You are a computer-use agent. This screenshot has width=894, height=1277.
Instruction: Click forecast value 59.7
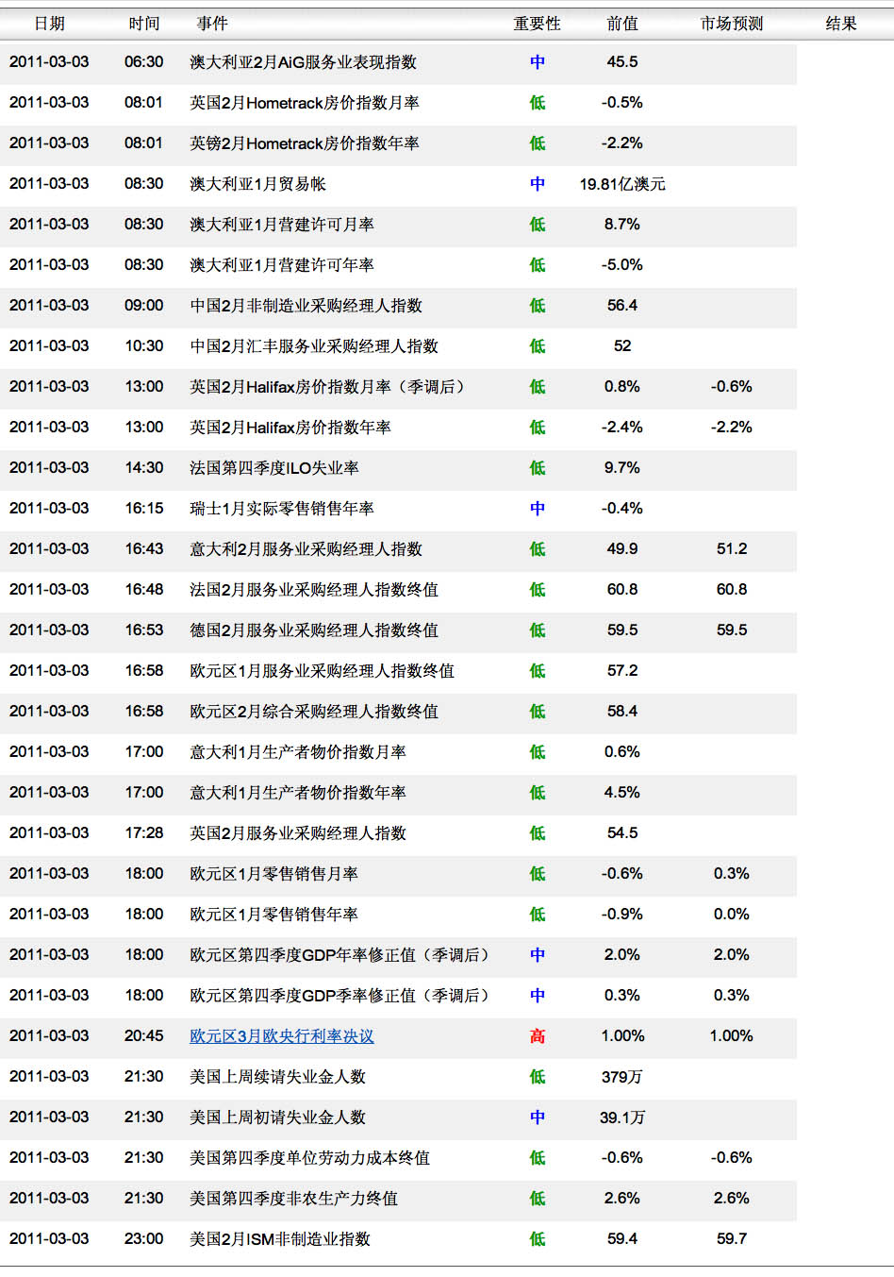[x=732, y=1239]
